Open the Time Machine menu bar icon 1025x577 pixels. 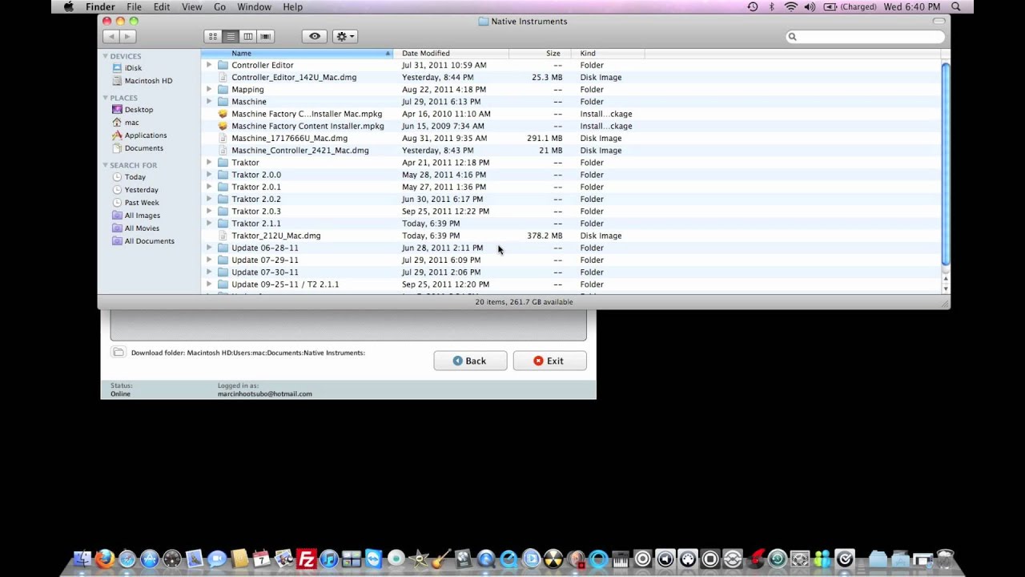coord(753,6)
